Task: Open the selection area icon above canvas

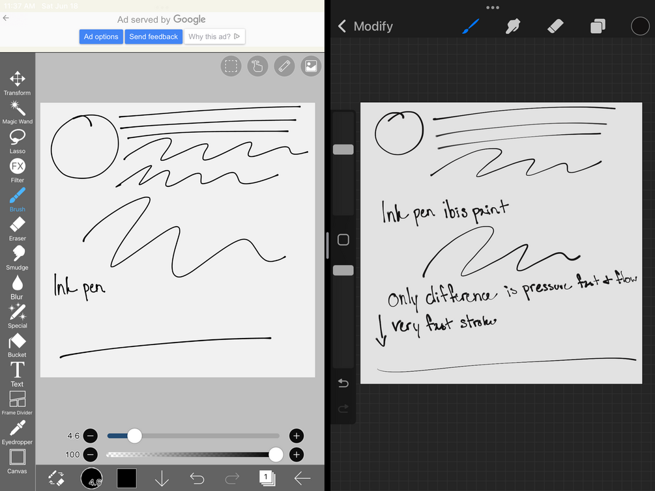Action: (231, 66)
